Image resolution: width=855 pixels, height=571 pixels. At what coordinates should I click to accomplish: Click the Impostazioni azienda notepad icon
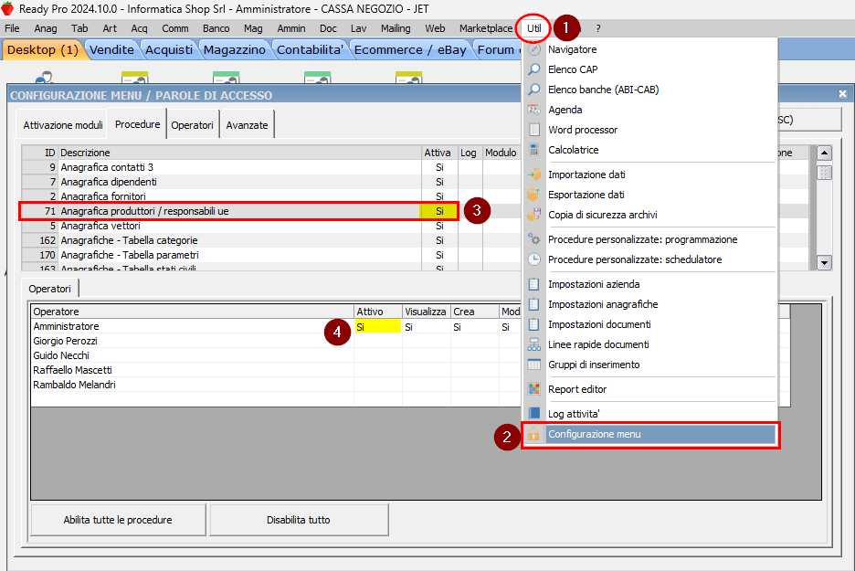point(534,284)
